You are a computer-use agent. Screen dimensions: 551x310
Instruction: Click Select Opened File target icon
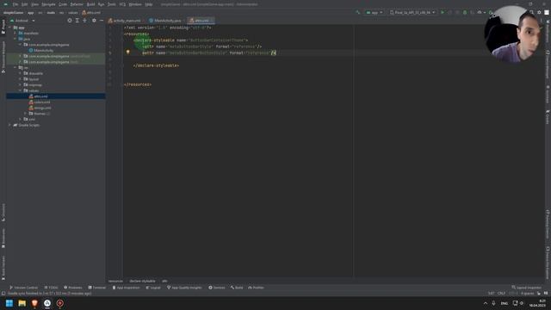click(70, 21)
